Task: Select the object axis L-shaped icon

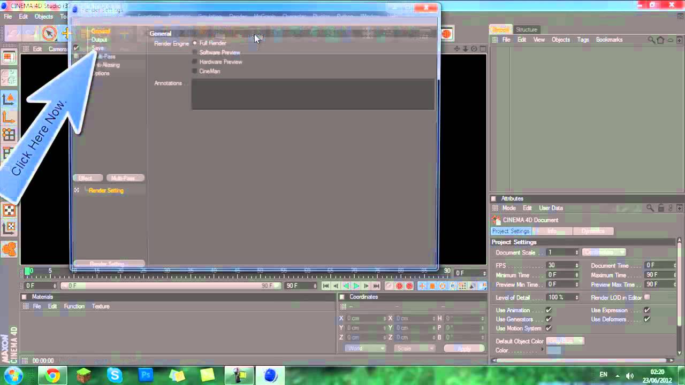Action: 9,118
